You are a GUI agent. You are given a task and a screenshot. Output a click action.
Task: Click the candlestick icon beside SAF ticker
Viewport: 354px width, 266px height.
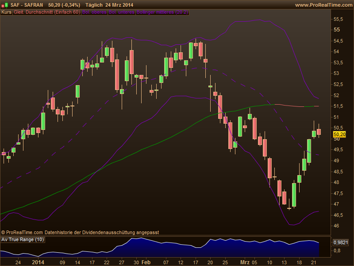click(5, 5)
